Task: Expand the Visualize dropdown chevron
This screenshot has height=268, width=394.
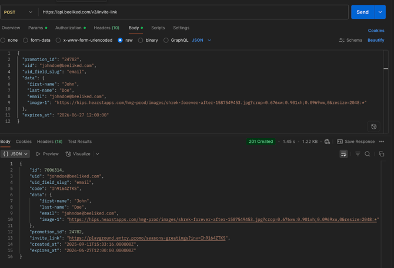Action: pos(97,154)
